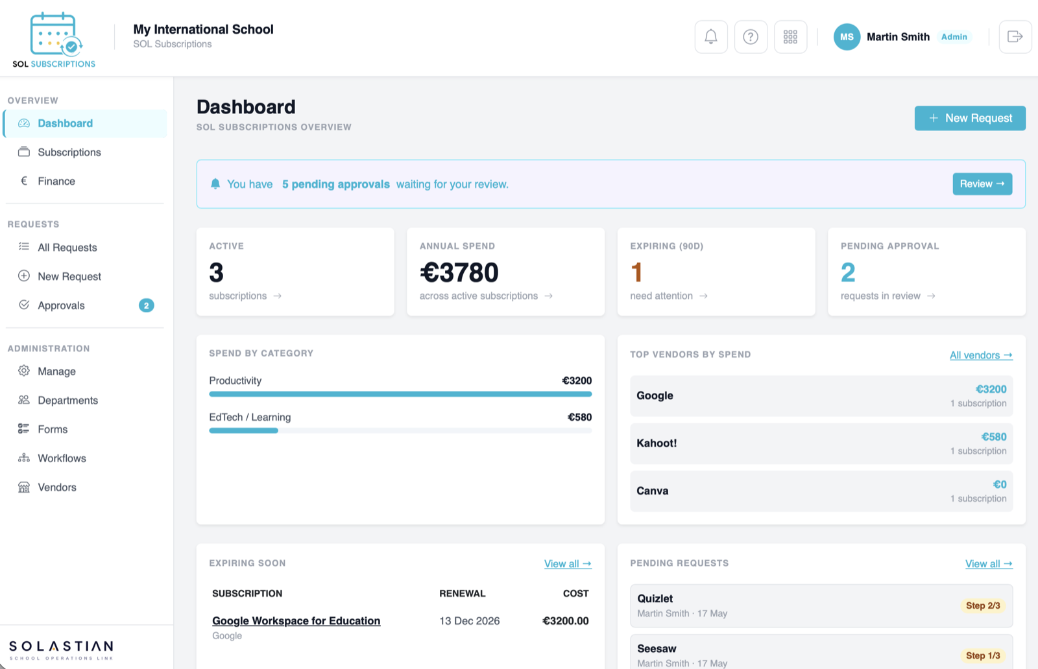Open the Workflows page
The width and height of the screenshot is (1038, 669).
pos(85,458)
